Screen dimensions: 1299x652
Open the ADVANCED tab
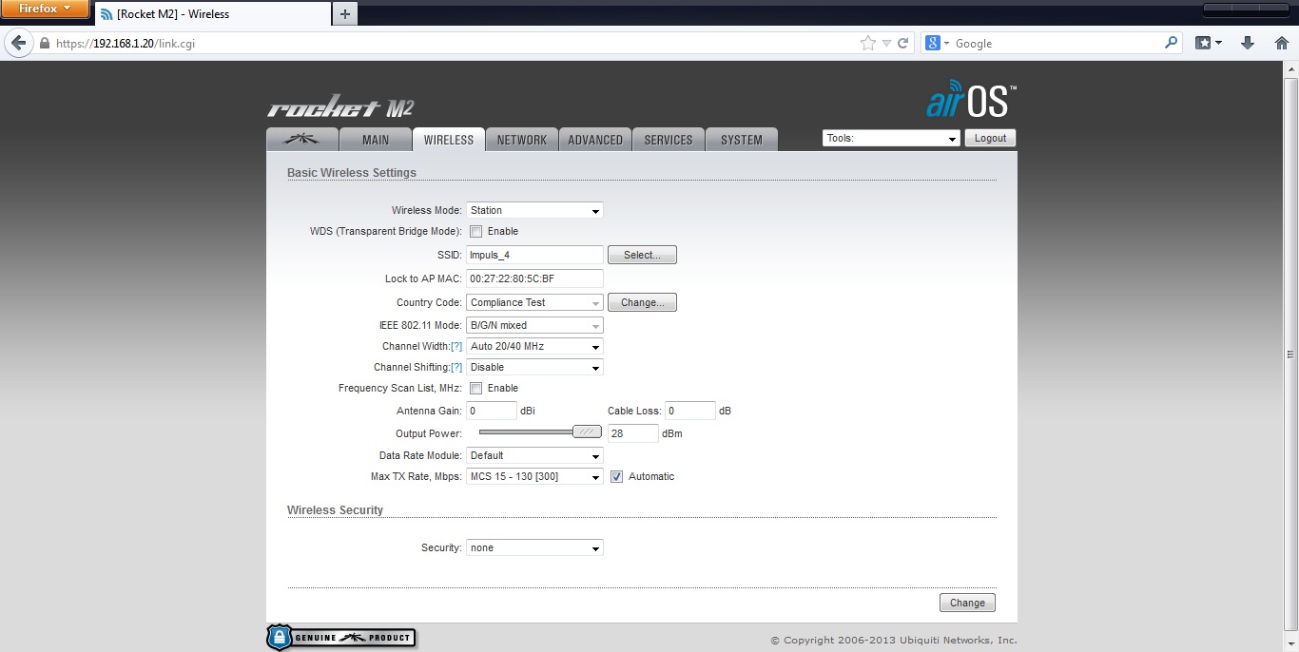click(x=595, y=140)
